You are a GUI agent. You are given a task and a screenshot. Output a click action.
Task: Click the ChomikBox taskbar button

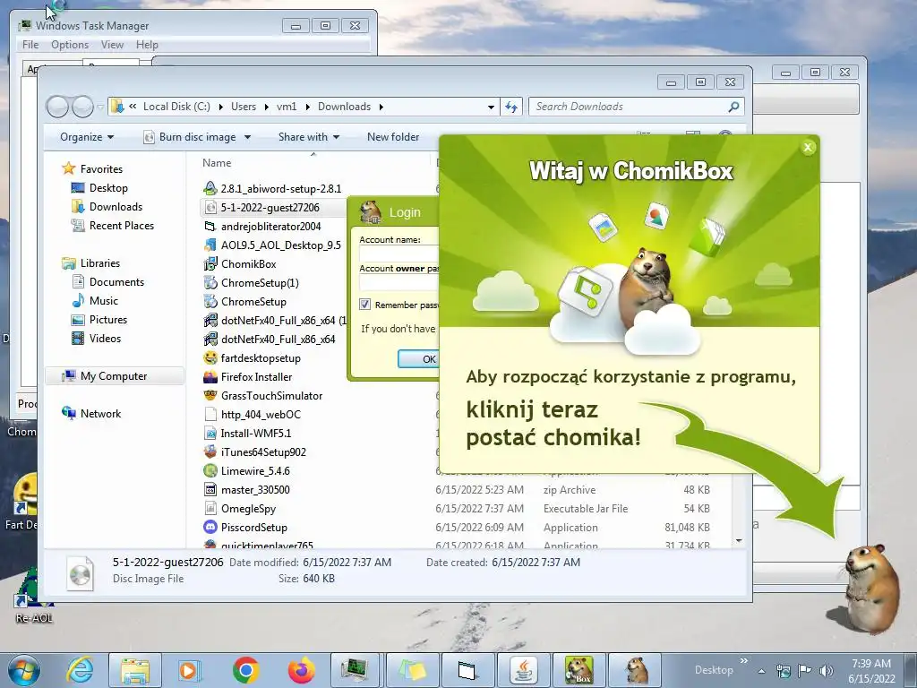click(x=579, y=670)
